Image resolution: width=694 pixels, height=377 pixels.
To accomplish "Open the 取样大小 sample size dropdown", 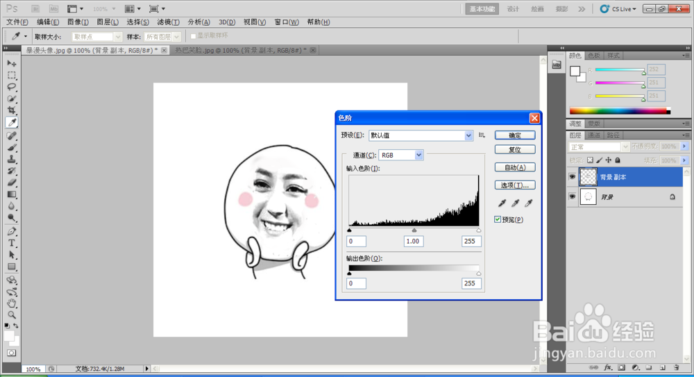I will tap(96, 37).
